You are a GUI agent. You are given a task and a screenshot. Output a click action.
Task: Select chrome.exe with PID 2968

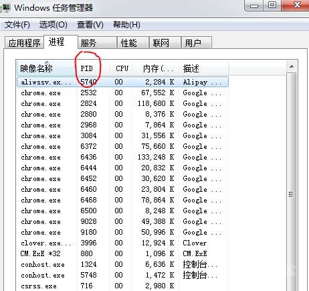[x=122, y=125]
